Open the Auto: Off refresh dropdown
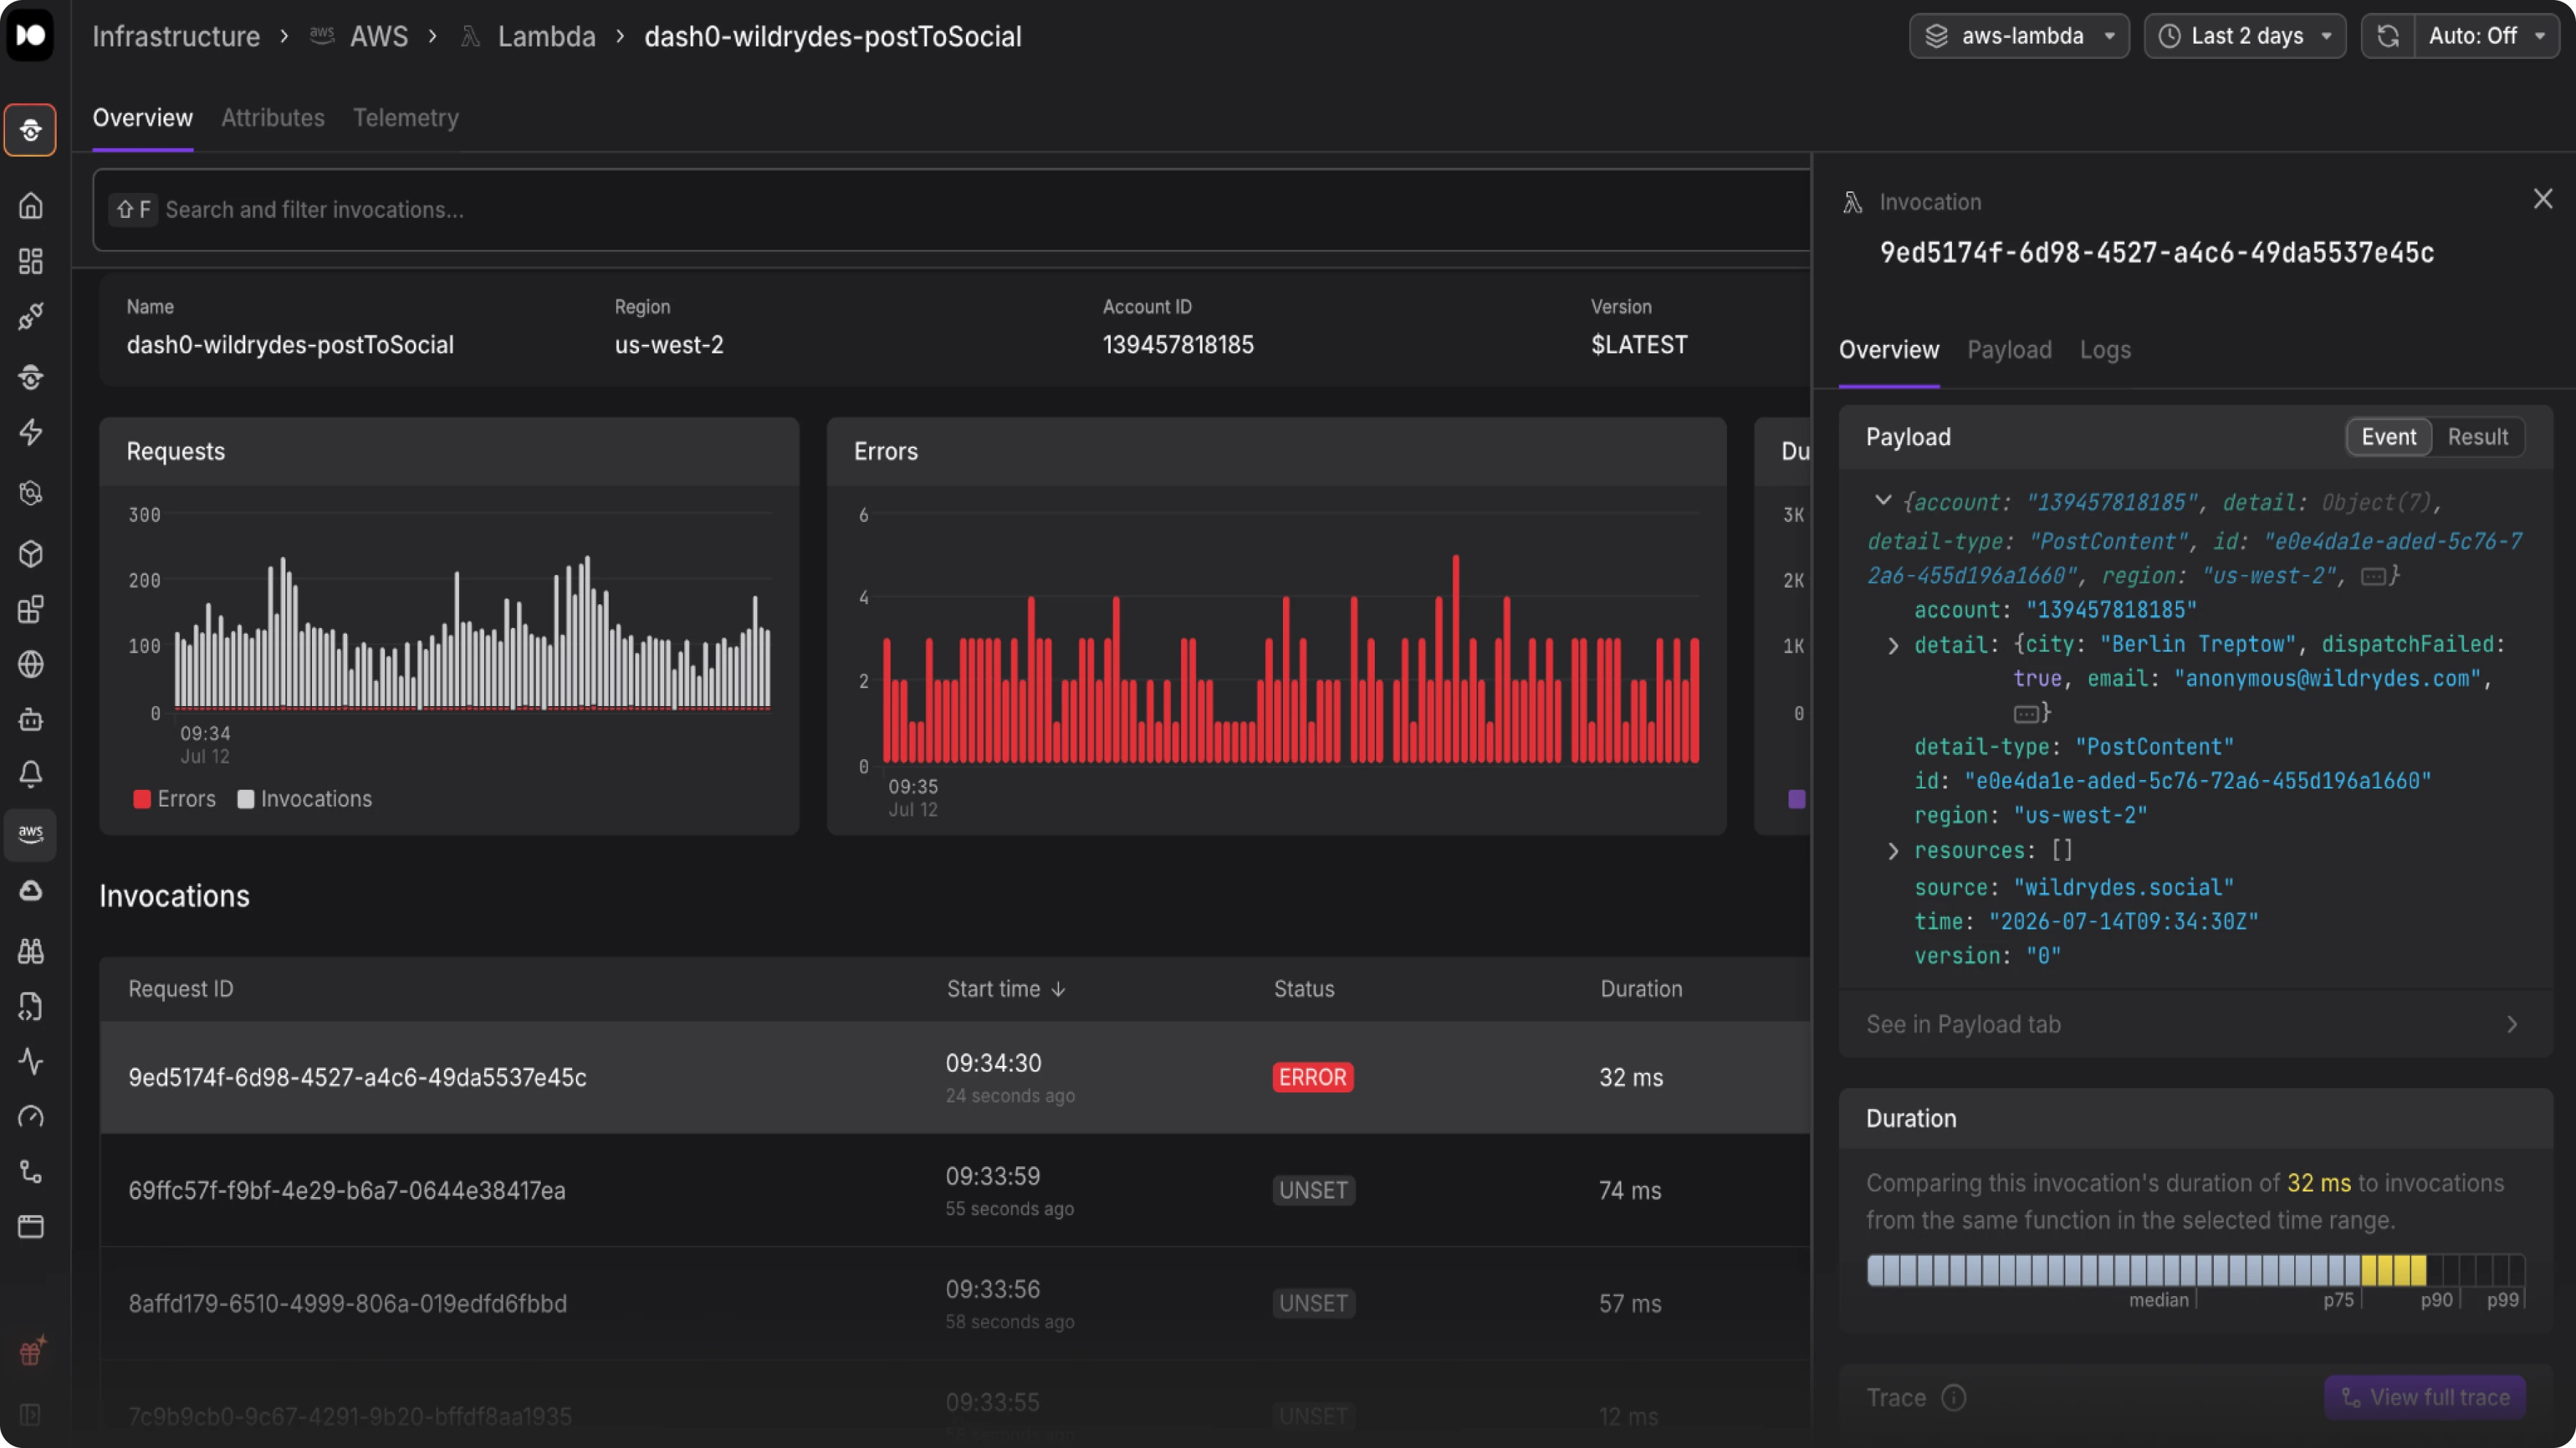2576x1448 pixels. pyautogui.click(x=2487, y=36)
